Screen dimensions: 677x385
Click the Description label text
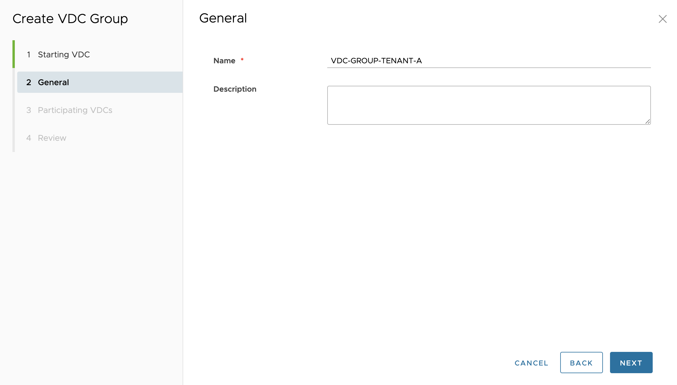pos(235,89)
